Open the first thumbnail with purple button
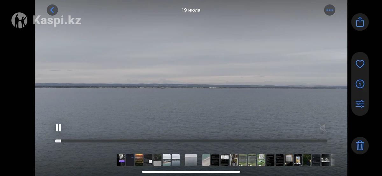 tap(121, 160)
